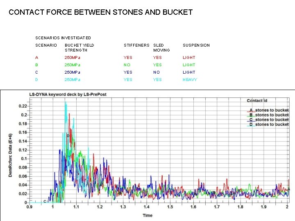The height and width of the screenshot is (221, 295).
Task: Click the 'Contact Id' legend heading
Action: coord(257,101)
